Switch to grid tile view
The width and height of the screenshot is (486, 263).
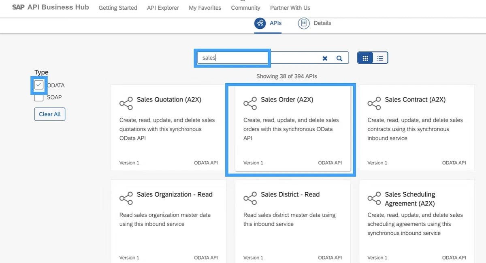point(365,58)
